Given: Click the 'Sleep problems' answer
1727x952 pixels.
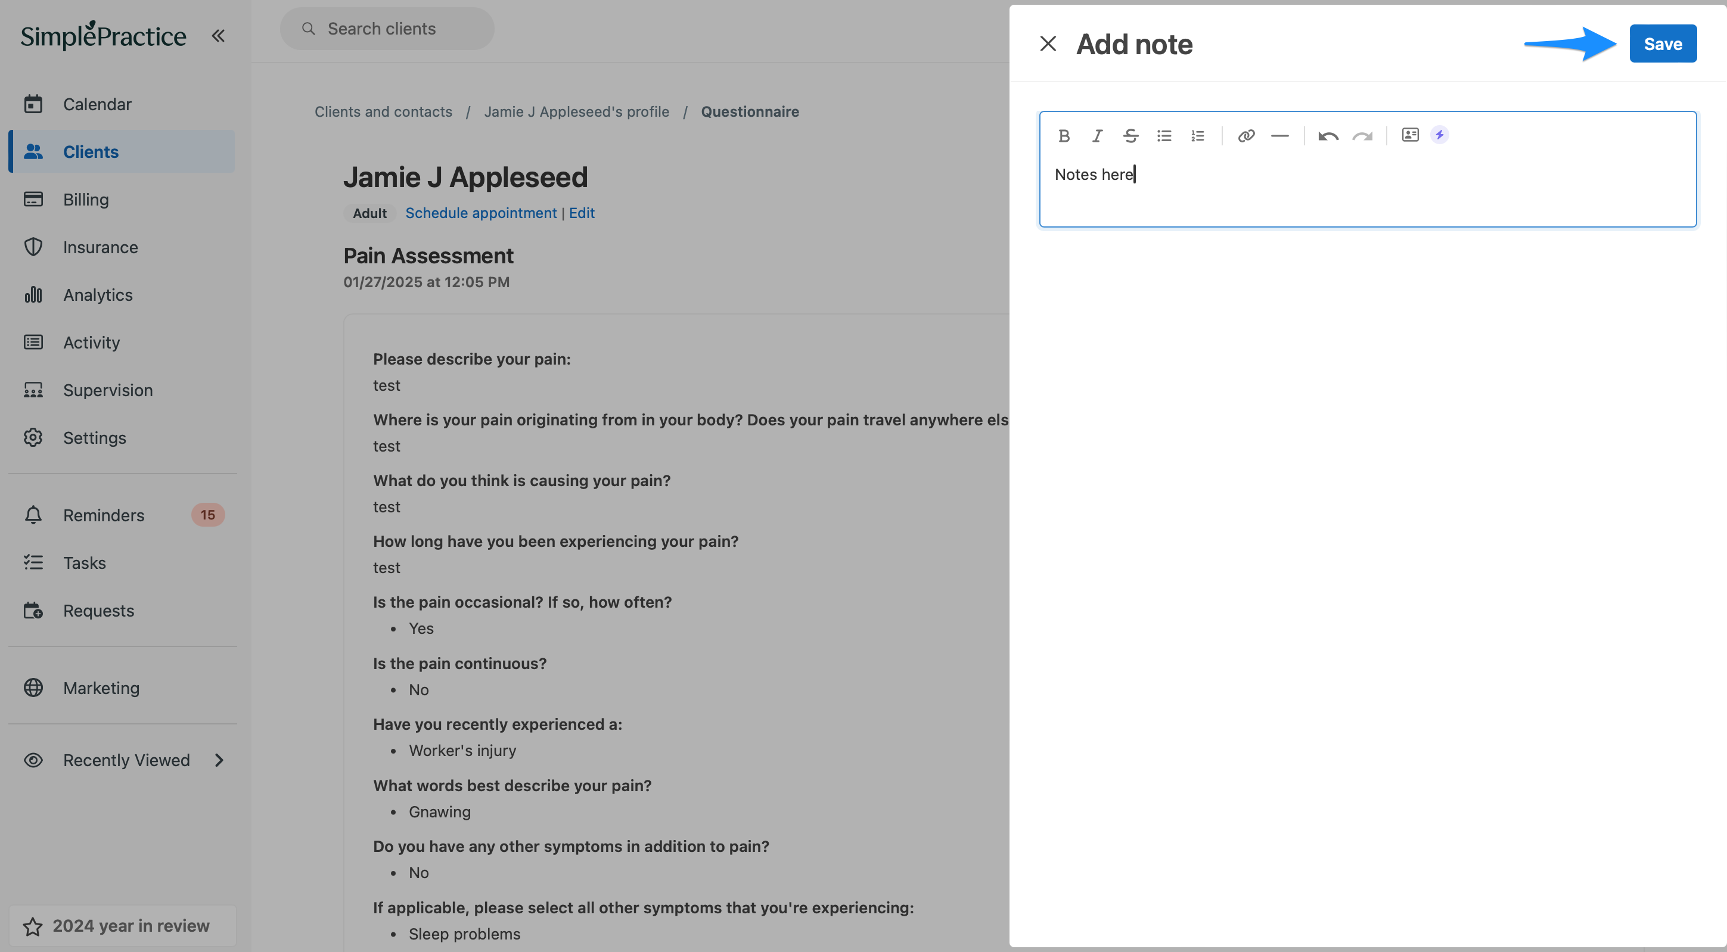Looking at the screenshot, I should point(465,934).
